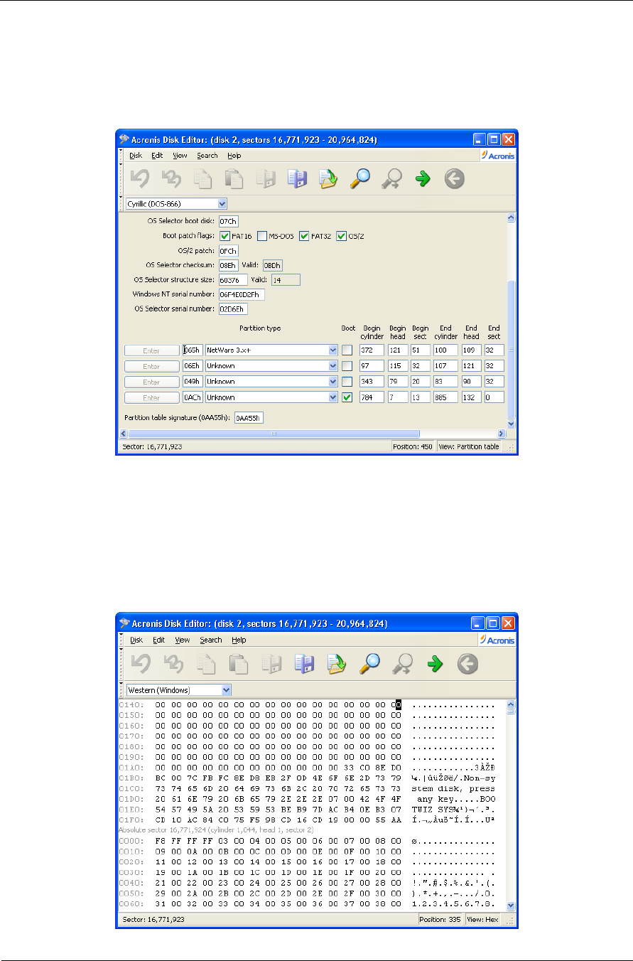Open Help menu in hex view window

click(239, 640)
